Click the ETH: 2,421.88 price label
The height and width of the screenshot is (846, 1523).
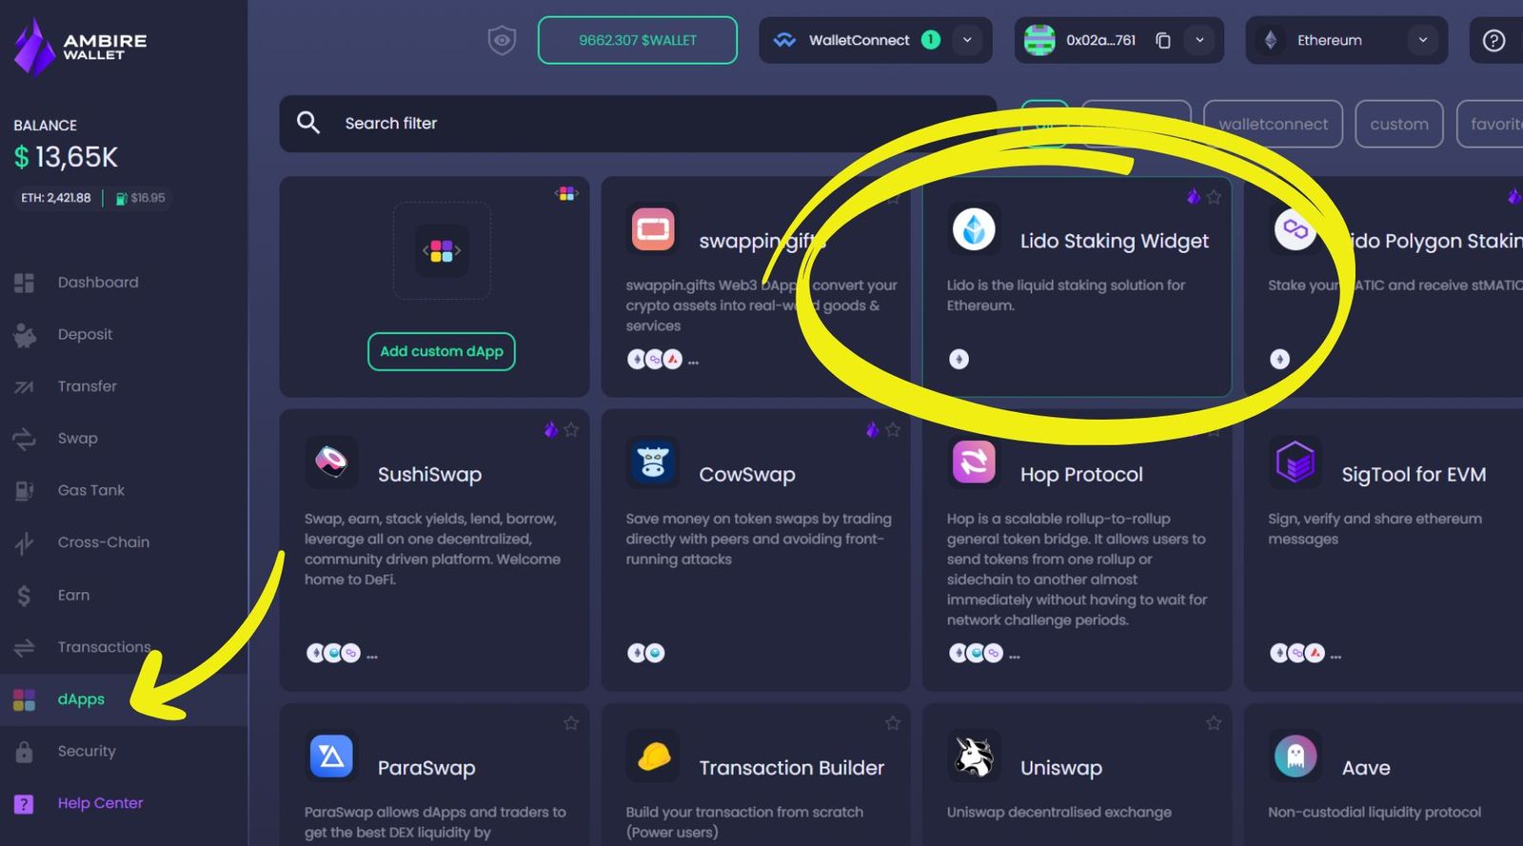tap(56, 198)
